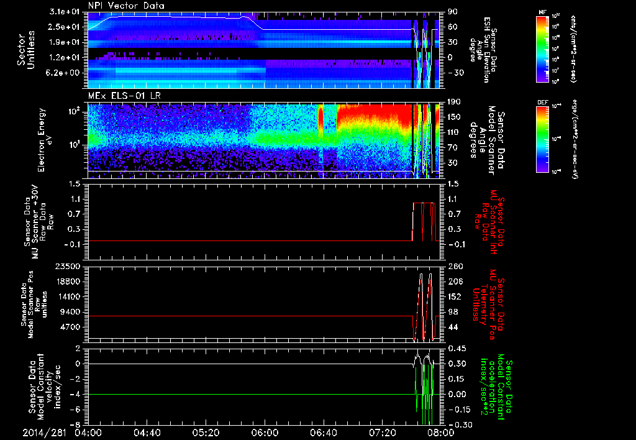Viewport: 636px width, 440px height.
Task: Click the 'Electron Energy eV' axis label
Action: coord(46,140)
